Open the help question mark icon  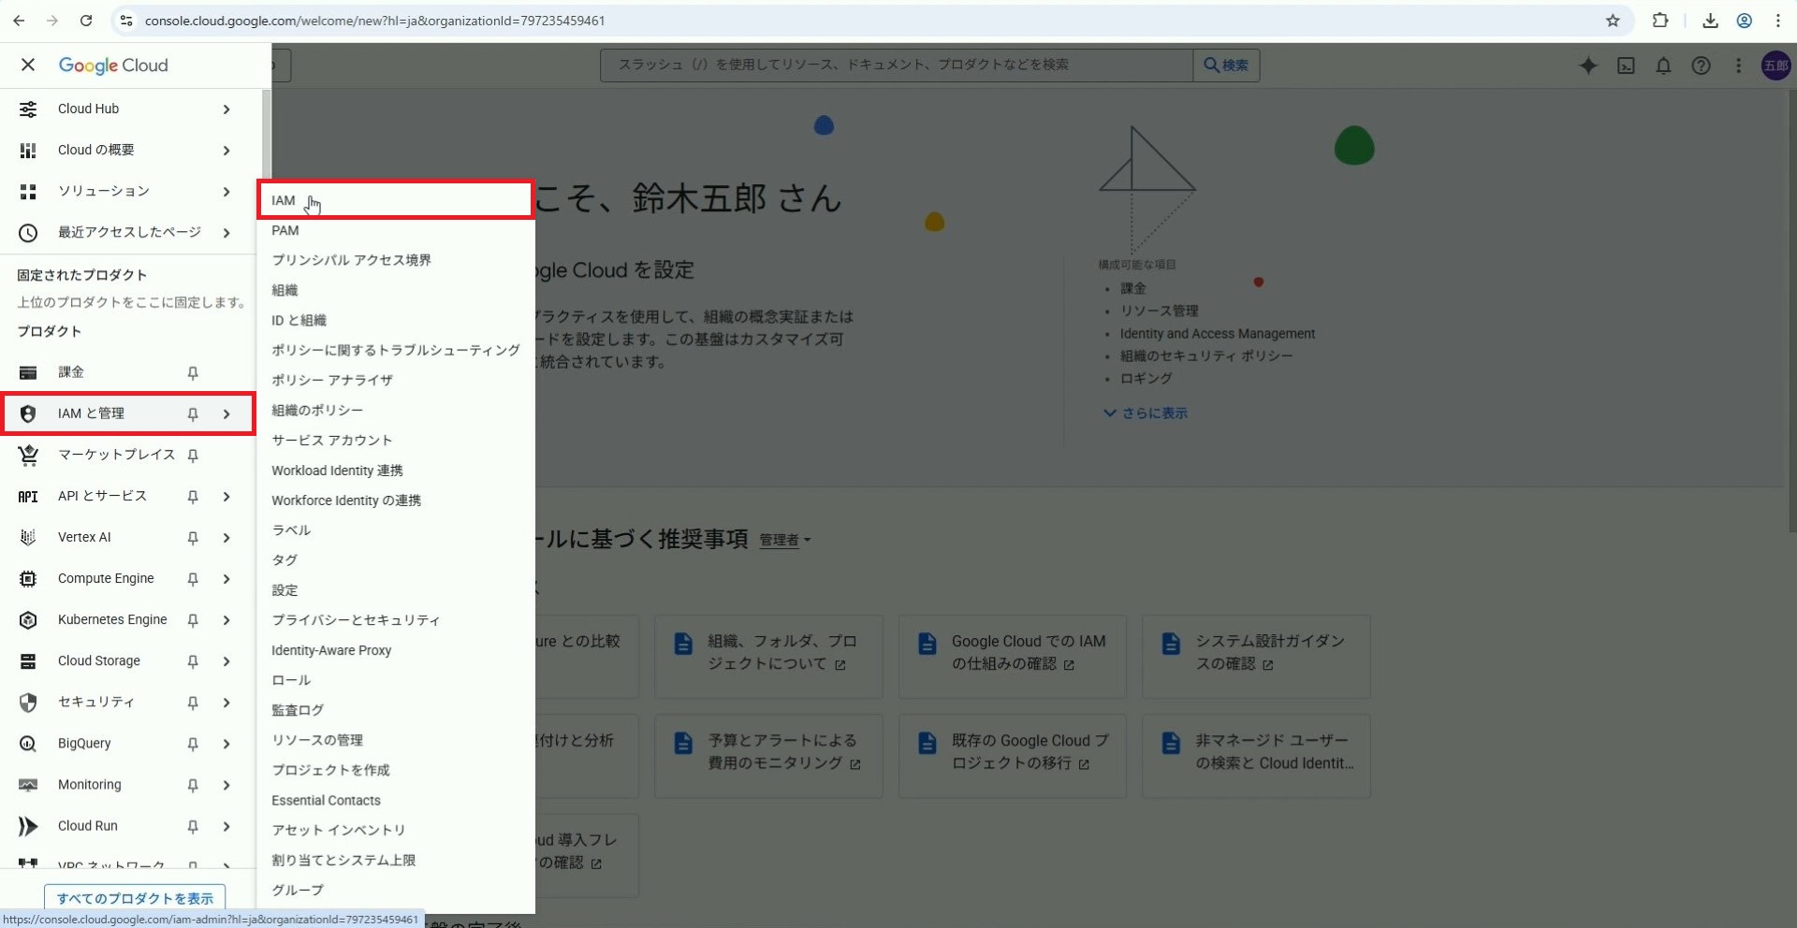(1701, 65)
